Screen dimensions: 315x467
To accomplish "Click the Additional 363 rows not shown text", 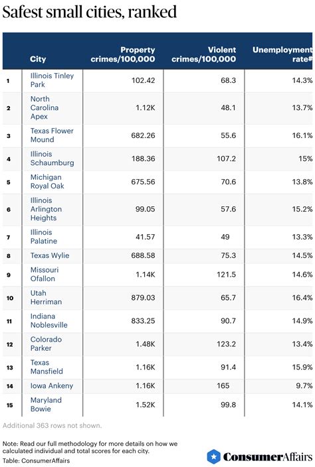I will 52,426.
